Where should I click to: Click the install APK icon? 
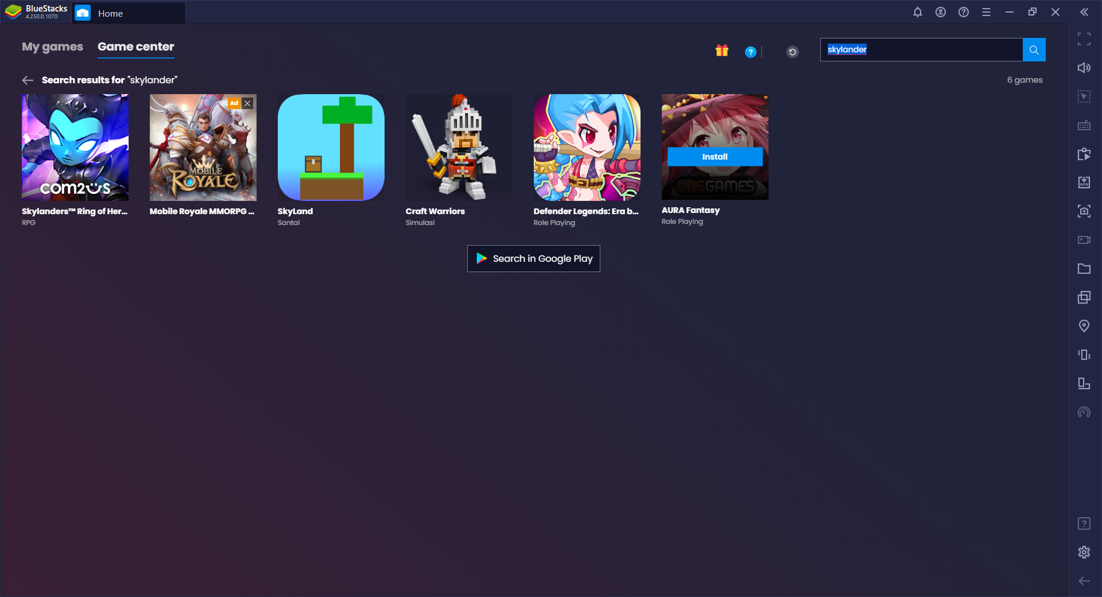click(x=1084, y=183)
